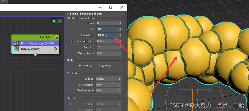Minimize the editor window
This screenshot has width=249, height=111.
[100, 7]
